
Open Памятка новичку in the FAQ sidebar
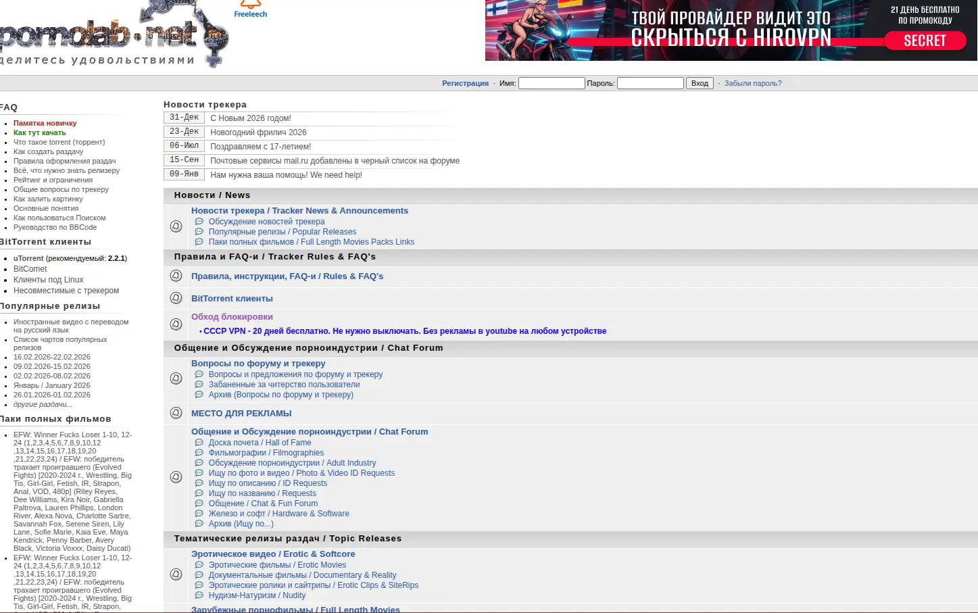pos(45,123)
